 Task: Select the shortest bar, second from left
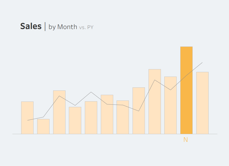[x=43, y=126]
